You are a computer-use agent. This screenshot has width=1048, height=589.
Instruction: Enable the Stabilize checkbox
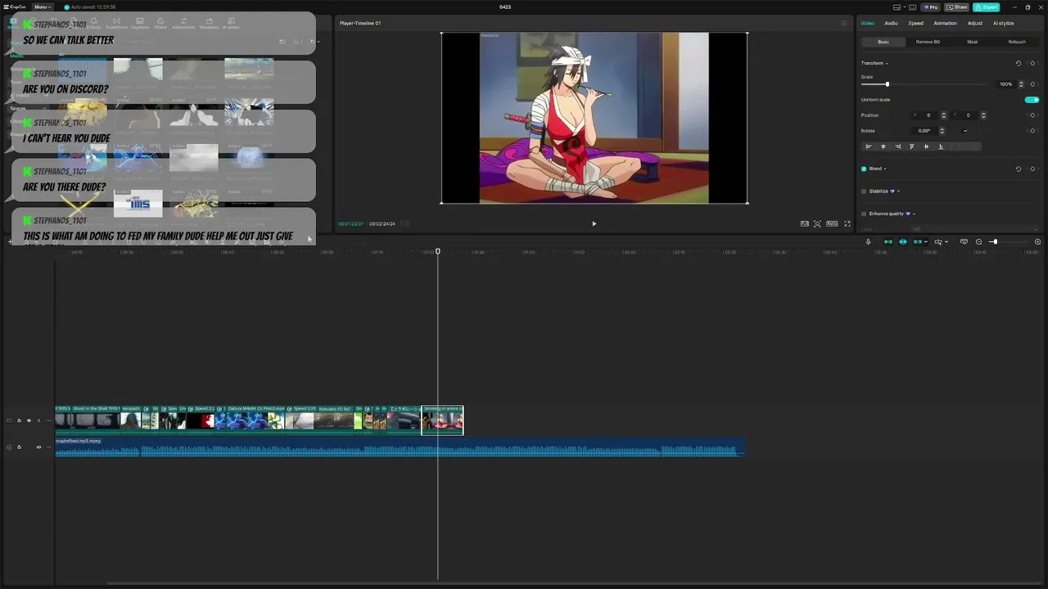pyautogui.click(x=864, y=191)
